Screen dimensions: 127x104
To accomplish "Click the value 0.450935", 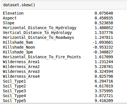I will pos(104,18).
